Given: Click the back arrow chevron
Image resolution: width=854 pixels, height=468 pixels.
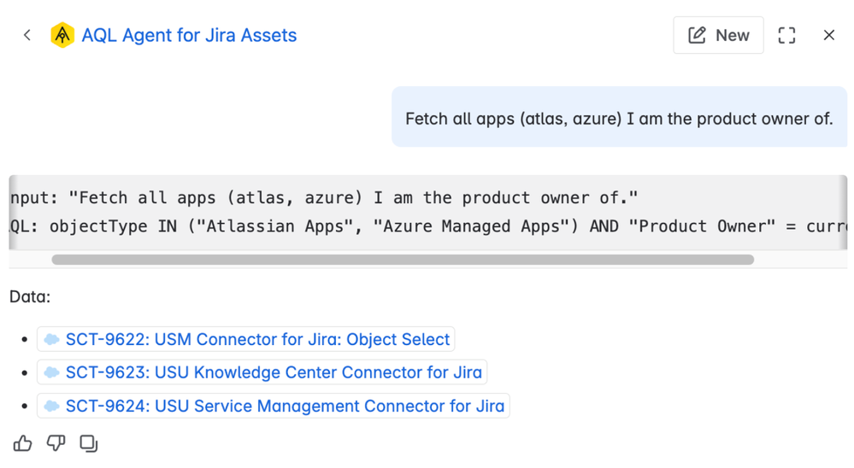Looking at the screenshot, I should point(27,35).
